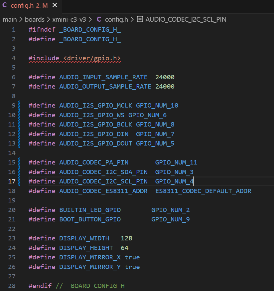Click the git diff marker at line 17

pos(19,181)
